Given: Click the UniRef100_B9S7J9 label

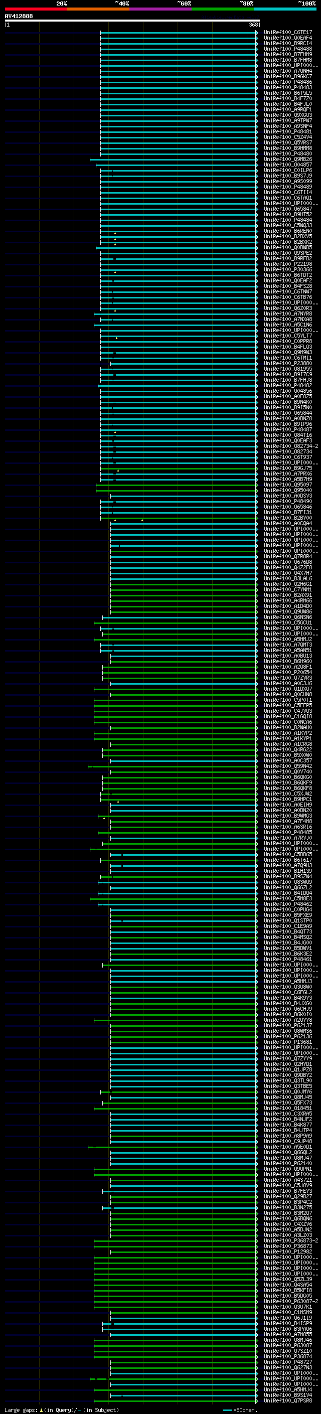Looking at the screenshot, I should [287, 176].
